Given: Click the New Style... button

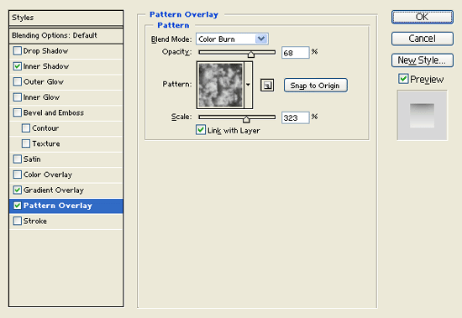Looking at the screenshot, I should [x=423, y=60].
